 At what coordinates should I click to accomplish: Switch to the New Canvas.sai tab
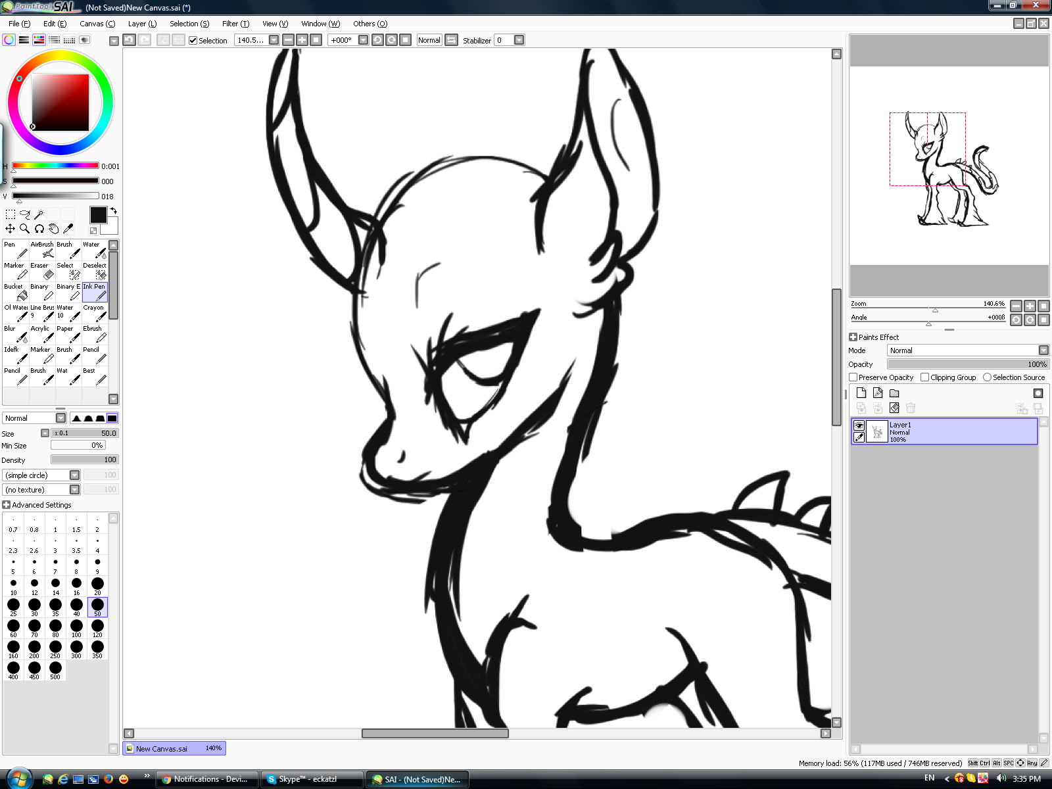(174, 748)
